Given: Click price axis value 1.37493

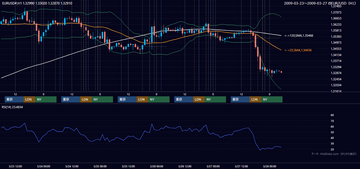Looking at the screenshot, I should click(x=336, y=6).
